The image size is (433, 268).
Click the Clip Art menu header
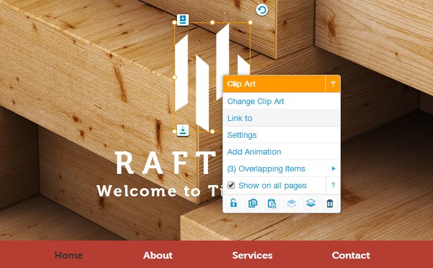[x=274, y=84]
